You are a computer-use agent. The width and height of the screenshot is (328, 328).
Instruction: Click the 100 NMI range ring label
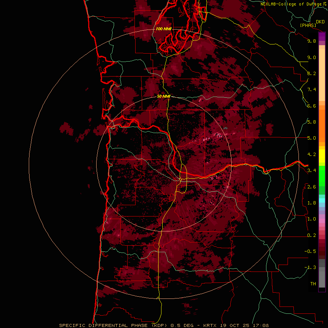164,29
